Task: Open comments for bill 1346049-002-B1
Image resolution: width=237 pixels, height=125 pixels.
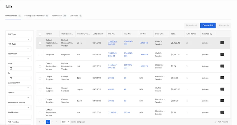Action: (x=222, y=43)
